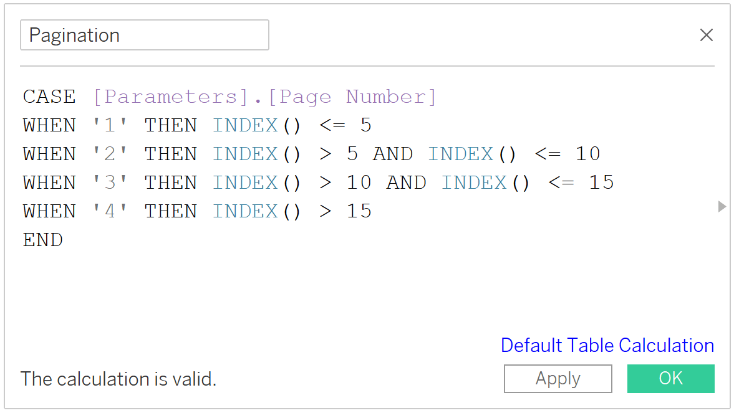The width and height of the screenshot is (734, 413).
Task: Expand the functions panel arrow on right
Action: click(722, 206)
